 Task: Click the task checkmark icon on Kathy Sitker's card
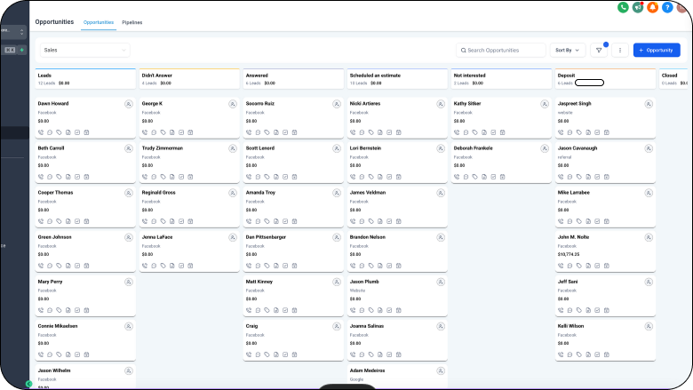[493, 131]
